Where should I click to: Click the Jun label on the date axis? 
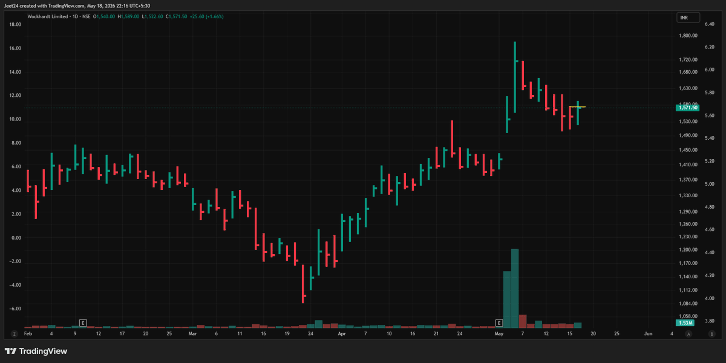coord(649,333)
